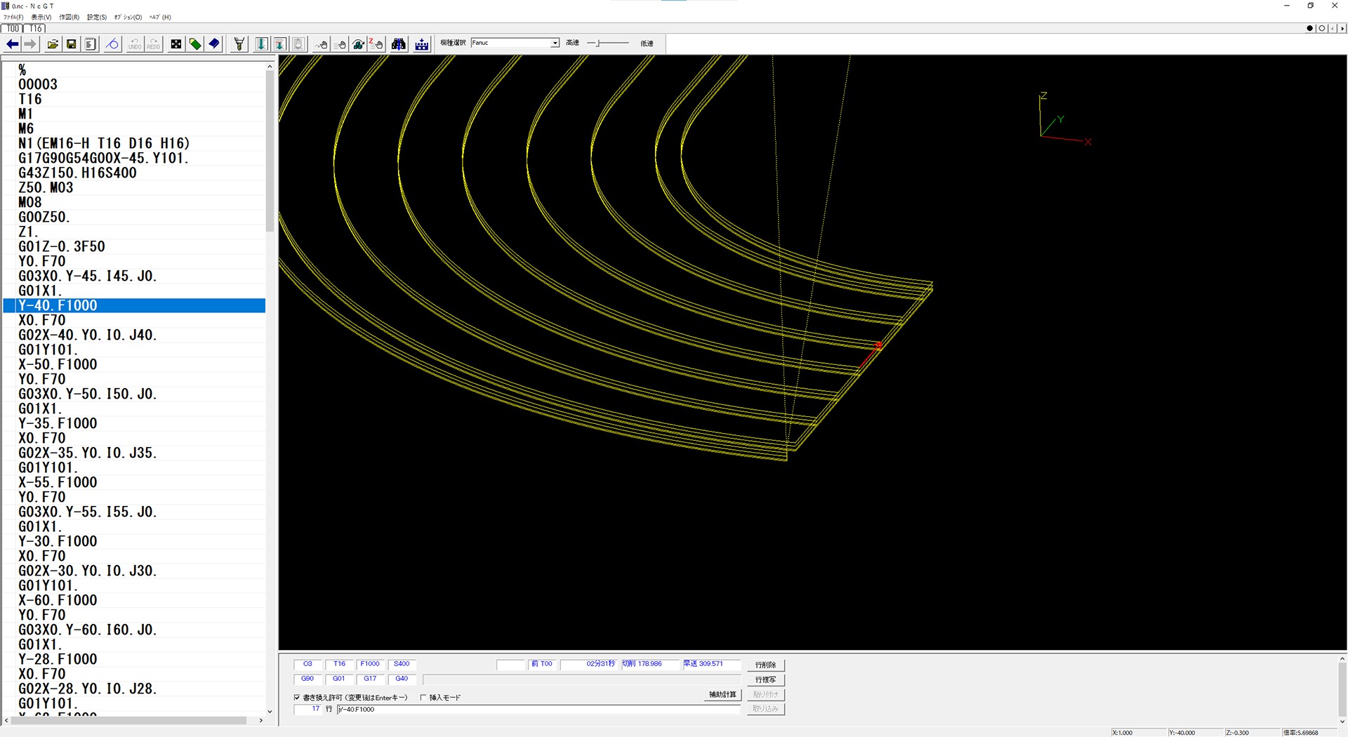This screenshot has width=1348, height=737.
Task: Open the end mill tool icon
Action: pyautogui.click(x=239, y=44)
